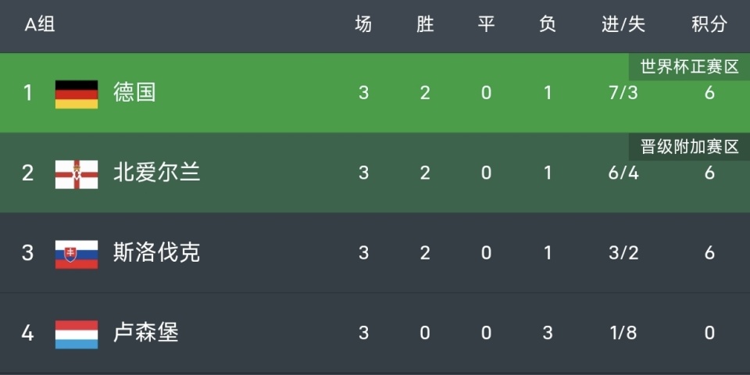Screen dimensions: 750x375
Task: Click the 场 matches played header
Action: point(363,25)
